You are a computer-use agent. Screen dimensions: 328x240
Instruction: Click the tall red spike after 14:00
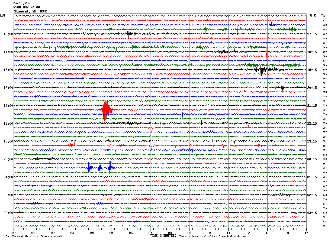(x=266, y=54)
